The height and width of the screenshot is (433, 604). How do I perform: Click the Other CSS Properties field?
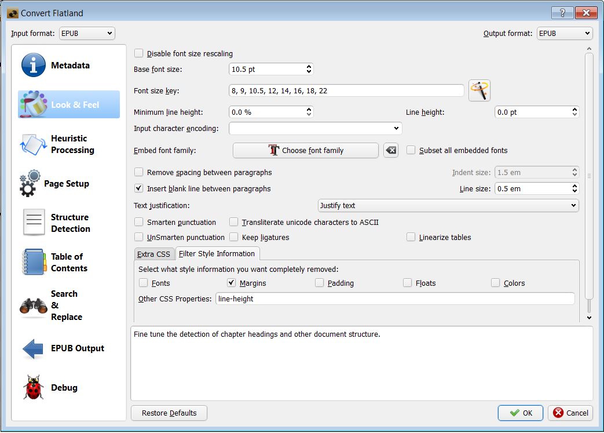point(395,299)
